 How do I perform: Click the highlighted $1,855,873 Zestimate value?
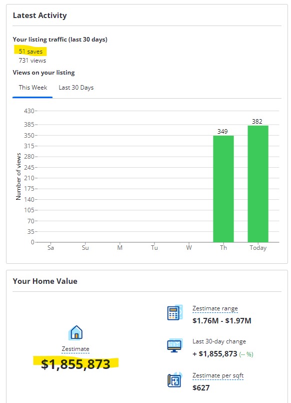pyautogui.click(x=75, y=364)
